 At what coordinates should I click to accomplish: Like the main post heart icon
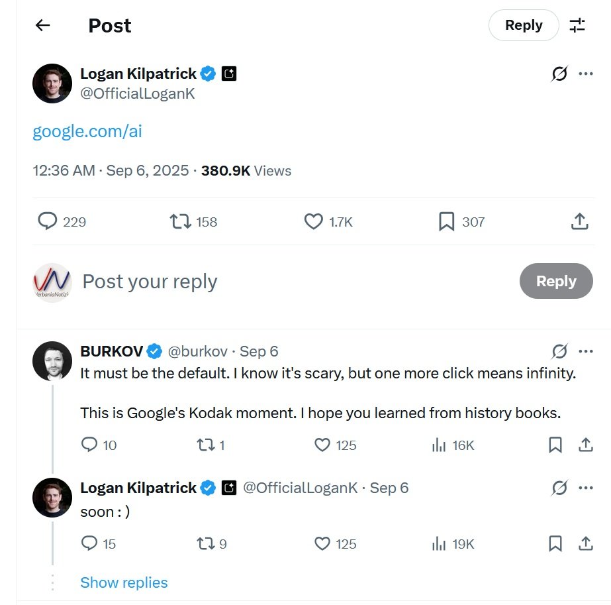click(313, 221)
